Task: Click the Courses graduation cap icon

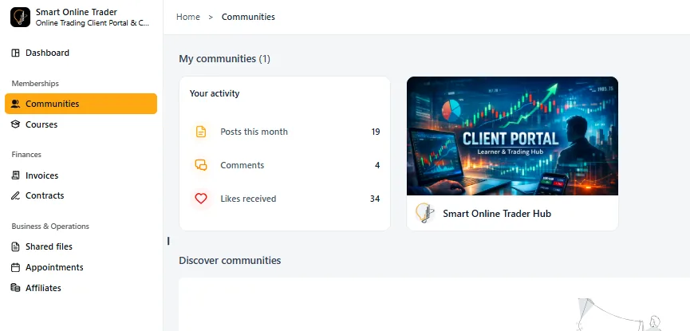Action: (15, 124)
